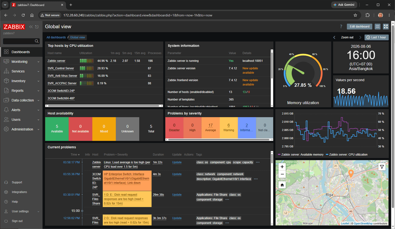Expand the Monitoring menu
This screenshot has width=395, height=229.
pyautogui.click(x=21, y=62)
